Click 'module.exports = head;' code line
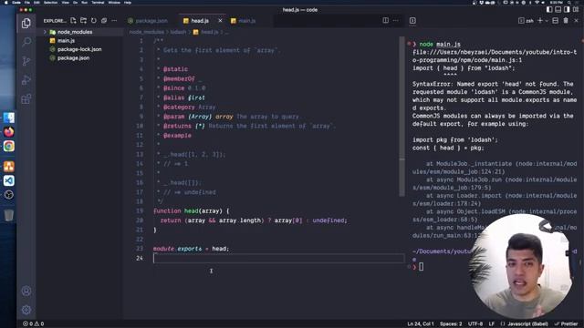The image size is (584, 328). pyautogui.click(x=191, y=249)
